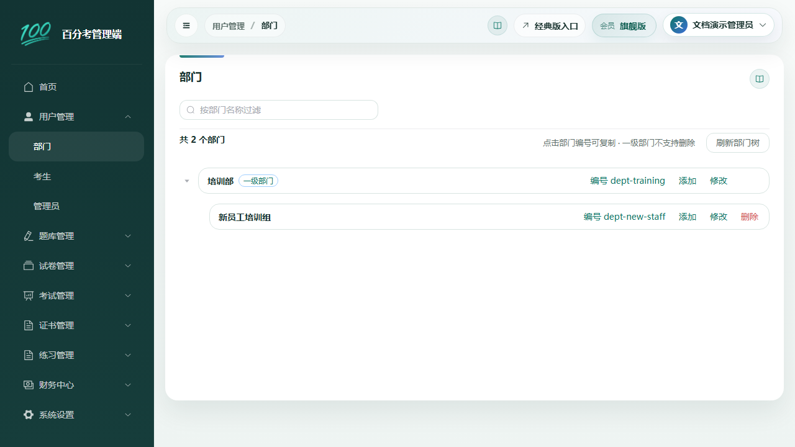The image size is (795, 447).
Task: Collapse the 用户管理 menu chevron
Action: pyautogui.click(x=128, y=117)
